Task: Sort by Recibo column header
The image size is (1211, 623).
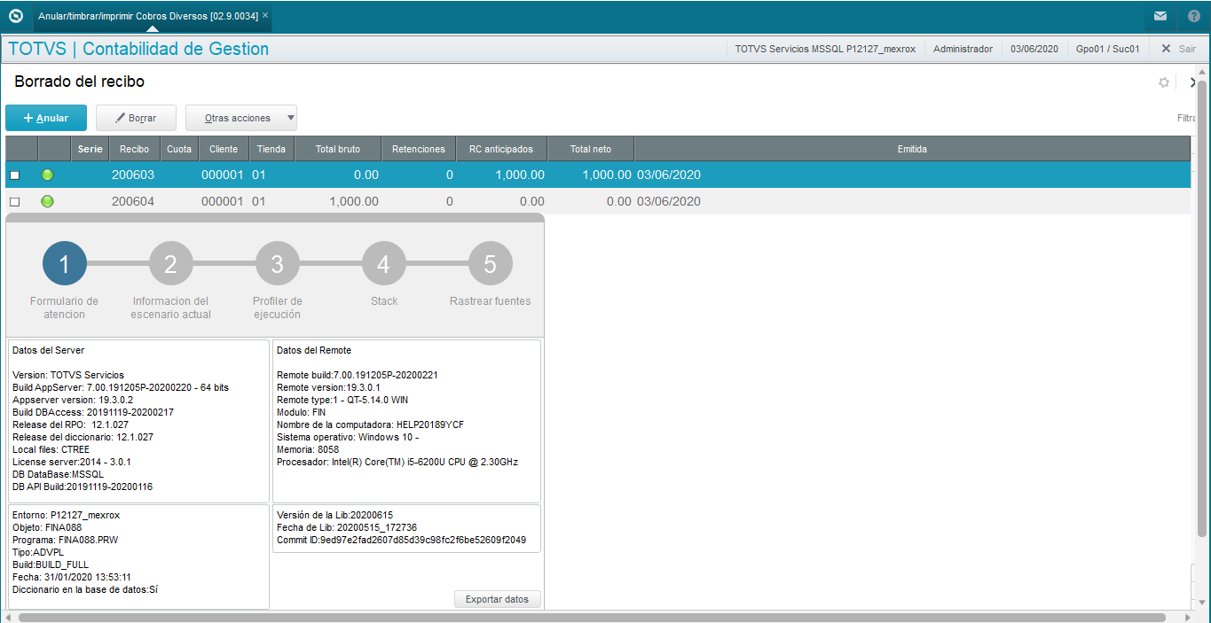Action: coord(134,149)
